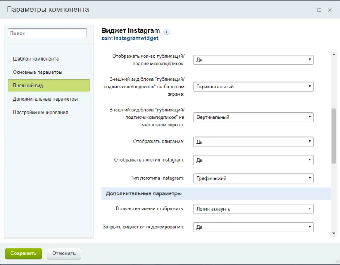Open the Горизонтальный layout dropdown
This screenshot has width=340, height=265.
pos(253,87)
